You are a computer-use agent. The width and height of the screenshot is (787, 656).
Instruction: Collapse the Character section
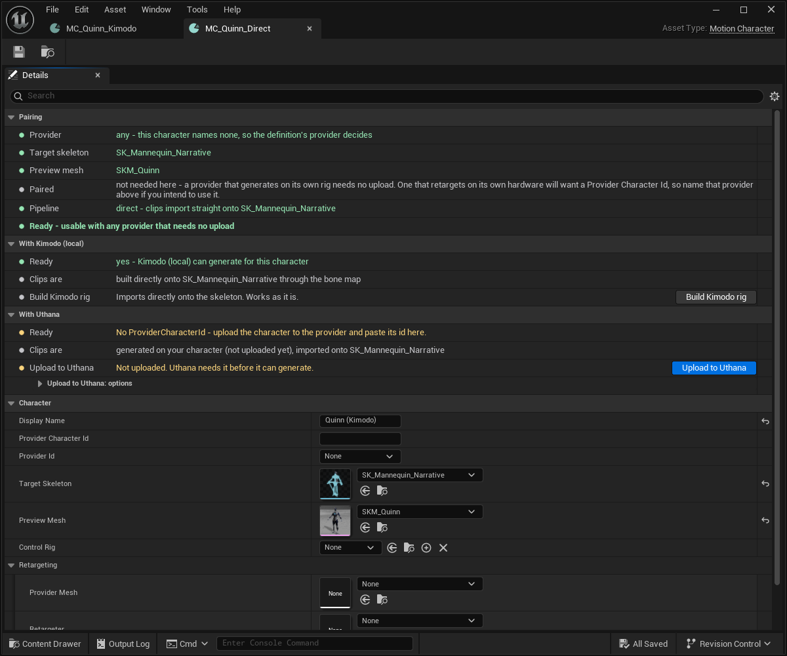(x=11, y=403)
